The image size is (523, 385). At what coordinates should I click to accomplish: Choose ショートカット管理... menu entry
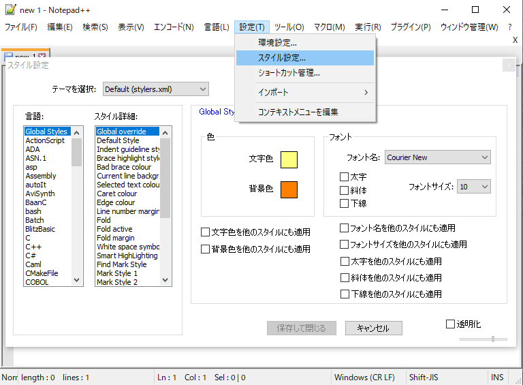pos(305,73)
